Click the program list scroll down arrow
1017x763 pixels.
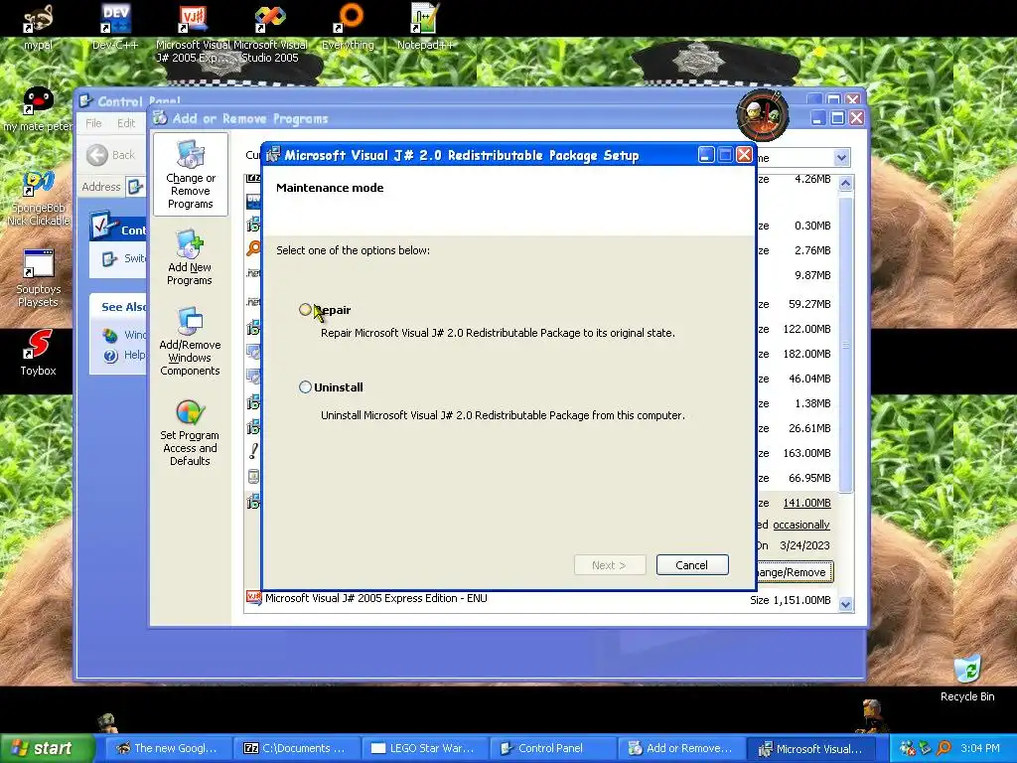pyautogui.click(x=845, y=605)
